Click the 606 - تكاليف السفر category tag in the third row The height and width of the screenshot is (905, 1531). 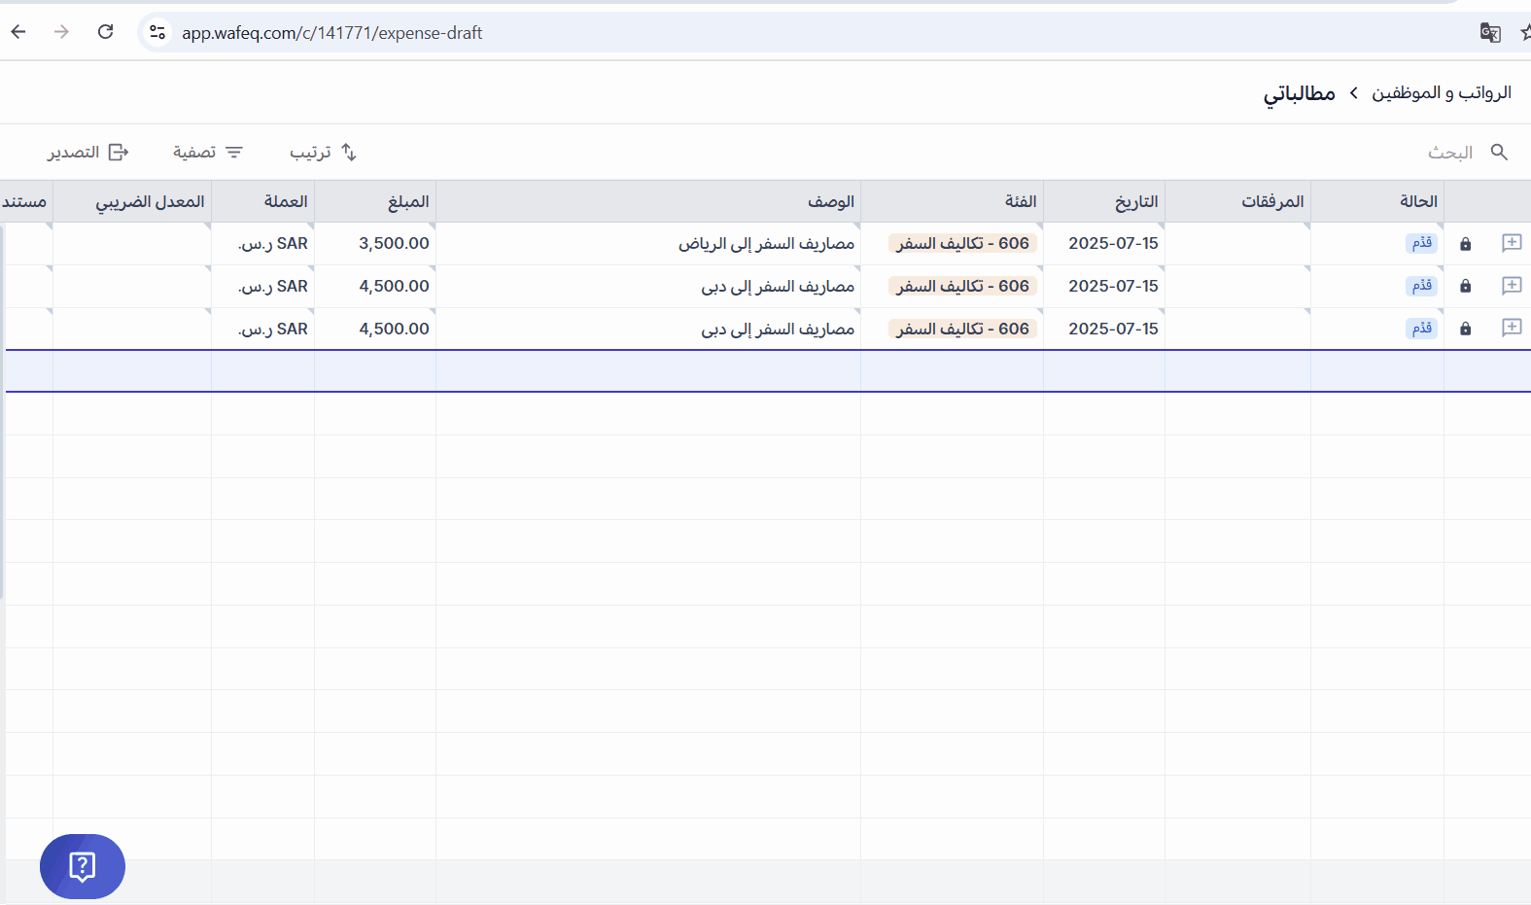962,329
